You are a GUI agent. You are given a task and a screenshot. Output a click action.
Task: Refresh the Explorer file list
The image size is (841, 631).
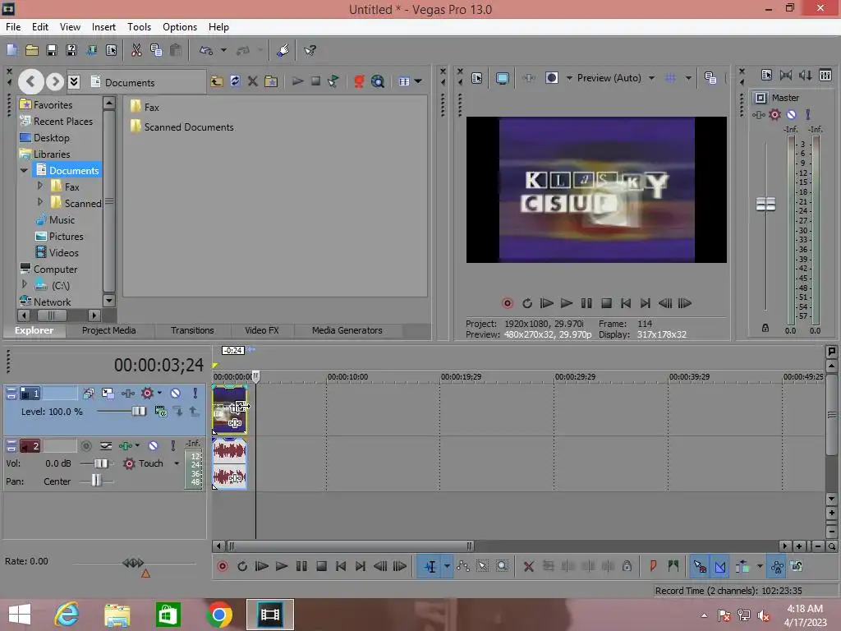[x=235, y=81]
